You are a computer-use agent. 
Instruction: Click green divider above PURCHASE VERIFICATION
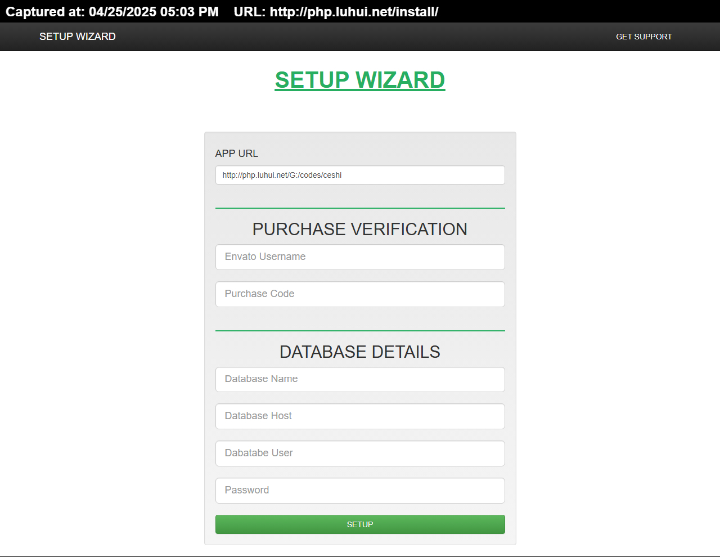tap(359, 208)
